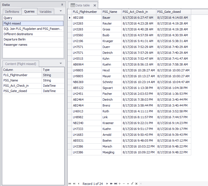Select PSG_Act_Check_in row in Content list

coord(33,86)
